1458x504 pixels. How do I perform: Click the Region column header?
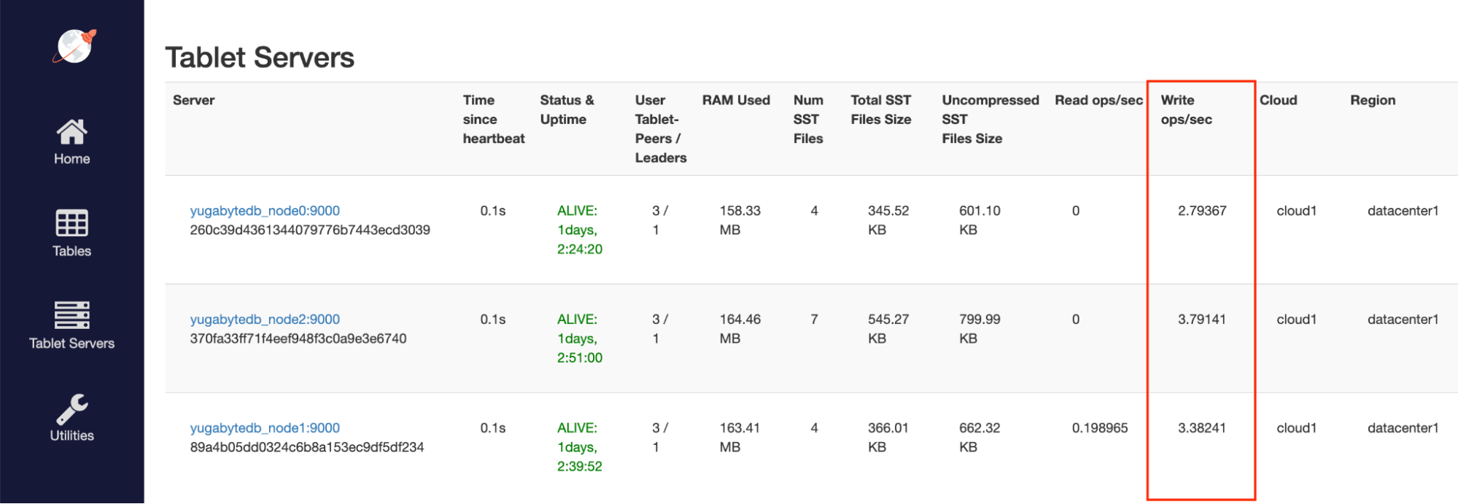pyautogui.click(x=1372, y=101)
